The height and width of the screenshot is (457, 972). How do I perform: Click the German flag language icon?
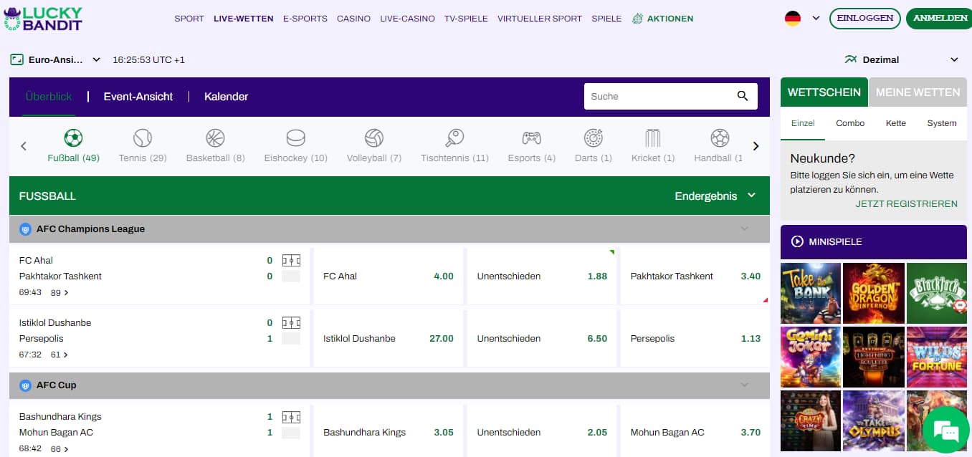[793, 19]
